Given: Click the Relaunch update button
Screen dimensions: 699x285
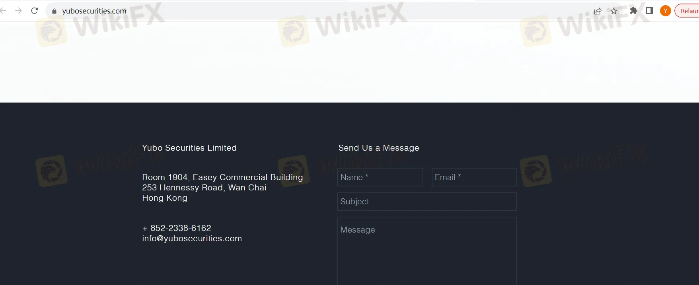Looking at the screenshot, I should (687, 11).
